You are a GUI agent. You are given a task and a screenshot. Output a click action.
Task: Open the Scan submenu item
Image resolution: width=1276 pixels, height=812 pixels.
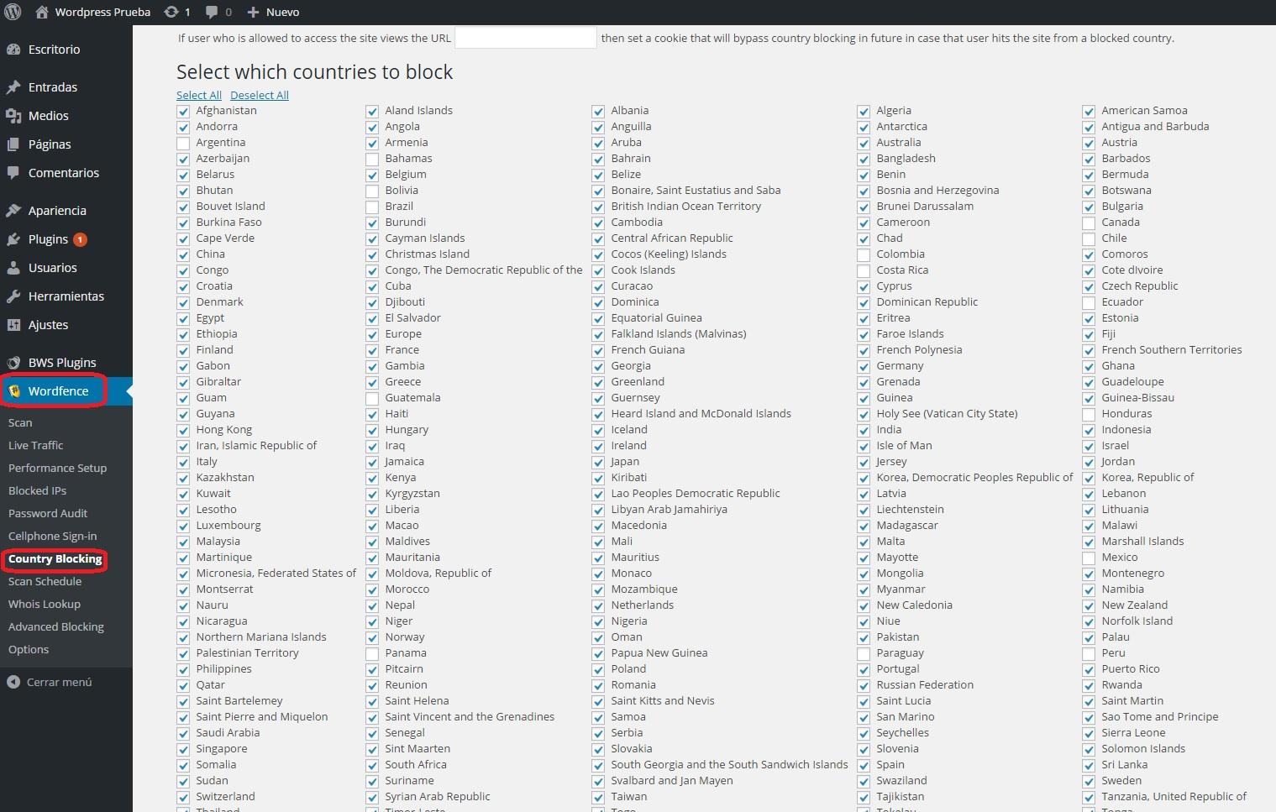(20, 422)
